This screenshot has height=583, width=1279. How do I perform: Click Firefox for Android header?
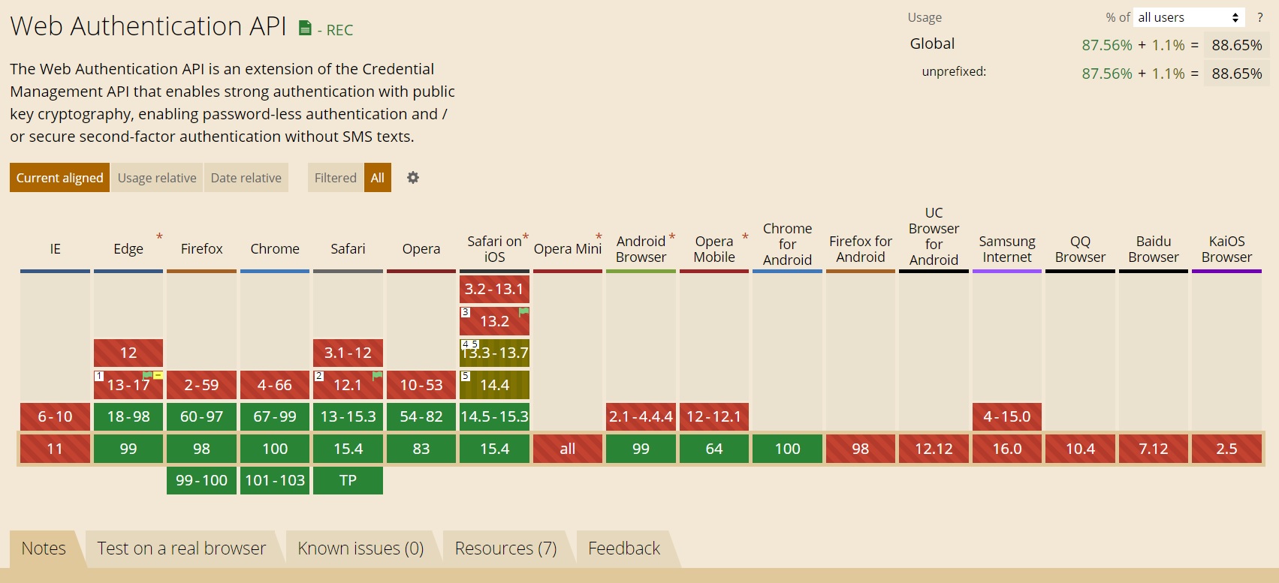[x=861, y=249]
